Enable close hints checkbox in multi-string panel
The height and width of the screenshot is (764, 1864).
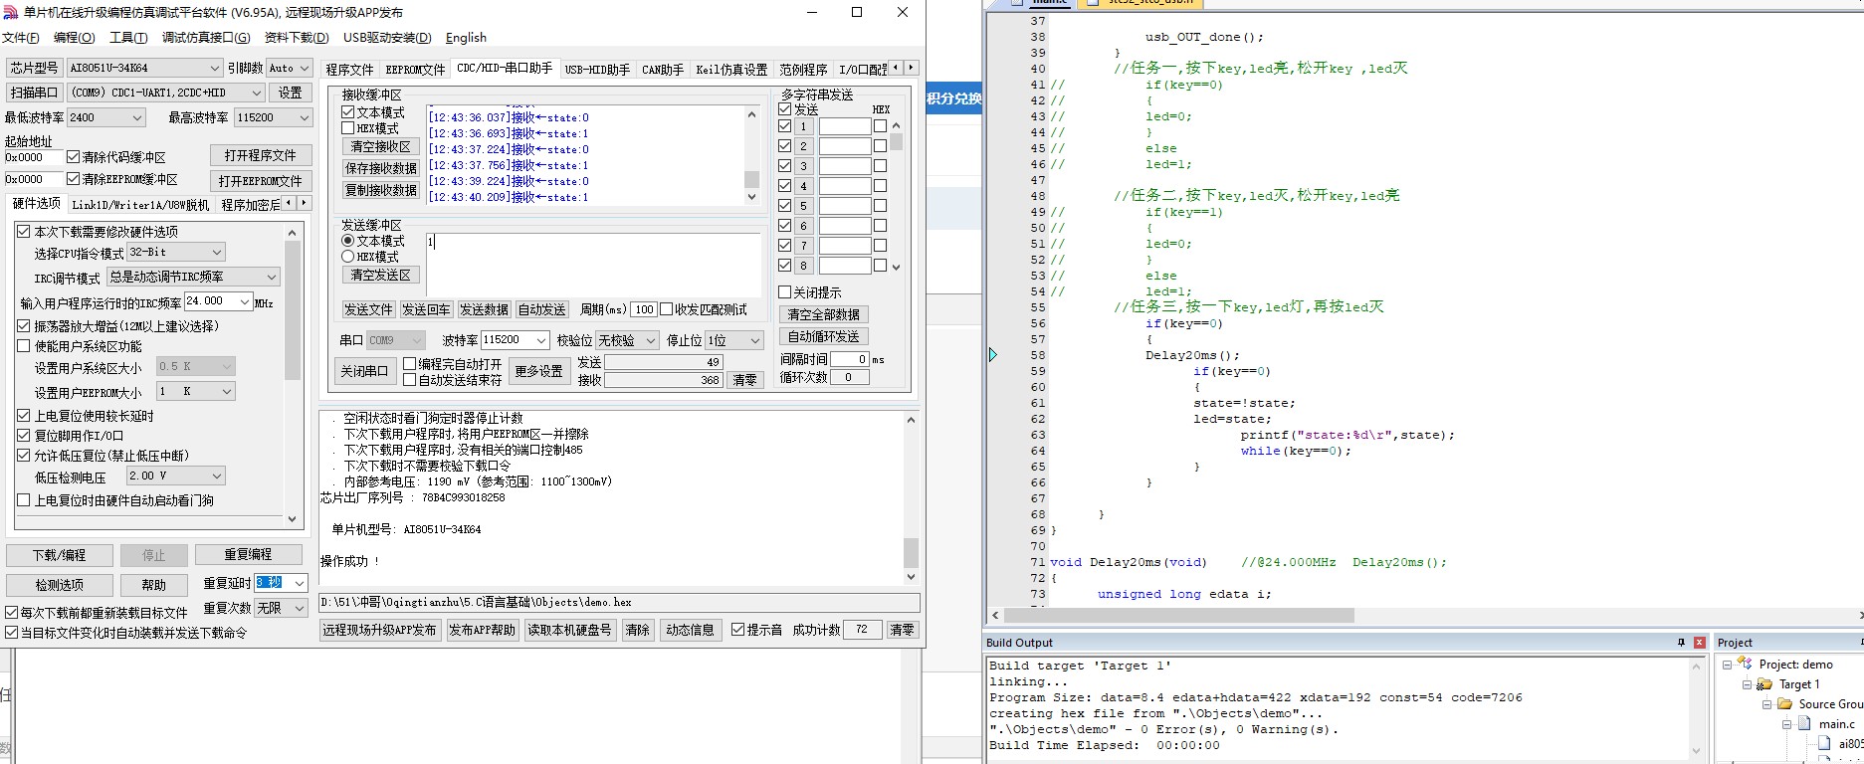(784, 292)
